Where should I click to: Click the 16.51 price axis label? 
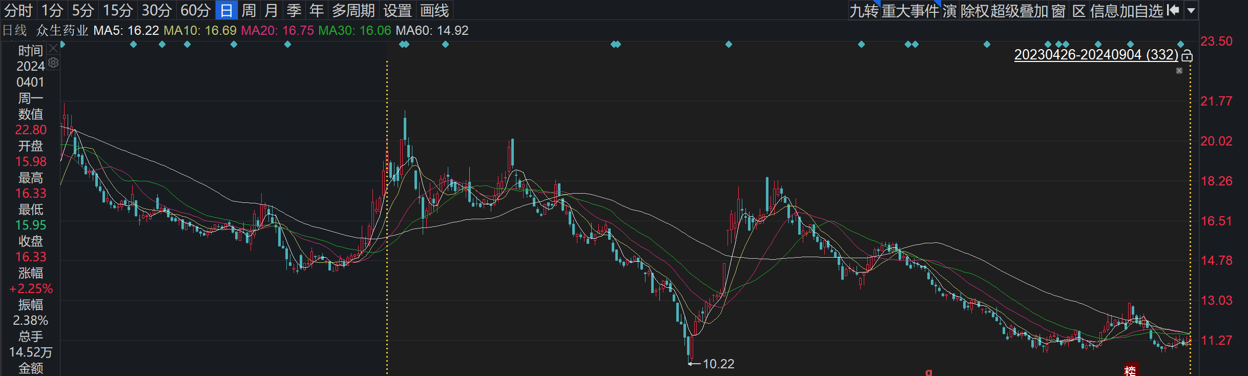click(x=1216, y=221)
